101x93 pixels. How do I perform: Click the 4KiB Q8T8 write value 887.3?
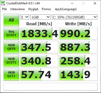point(78,47)
